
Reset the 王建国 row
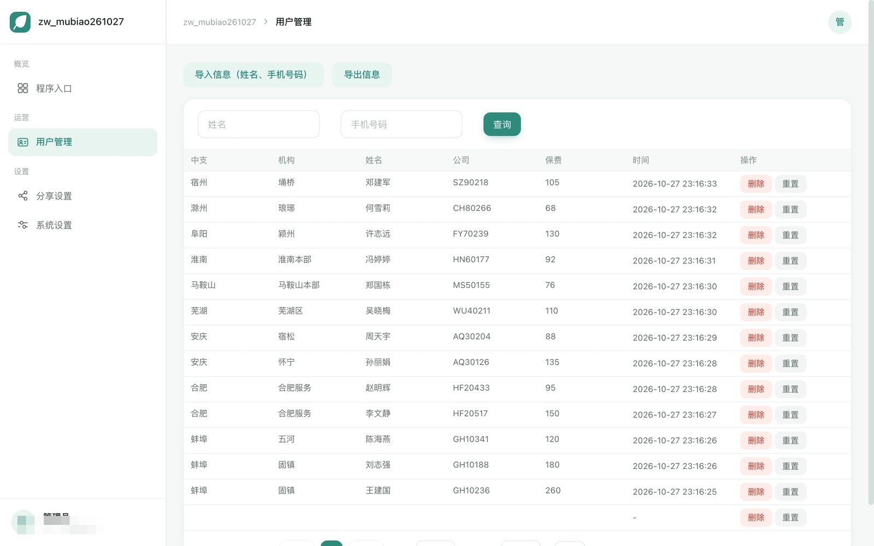tap(790, 492)
